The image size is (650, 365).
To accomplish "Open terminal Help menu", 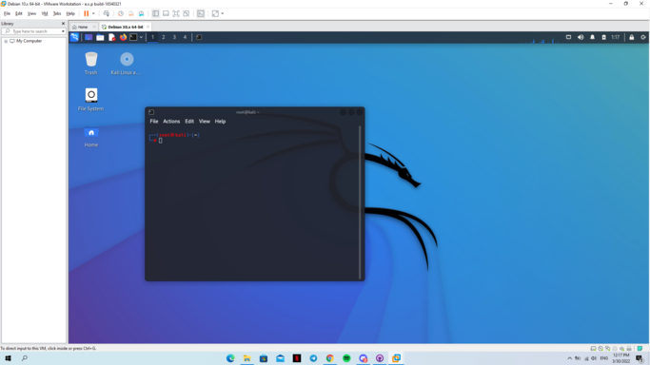I will click(x=220, y=122).
